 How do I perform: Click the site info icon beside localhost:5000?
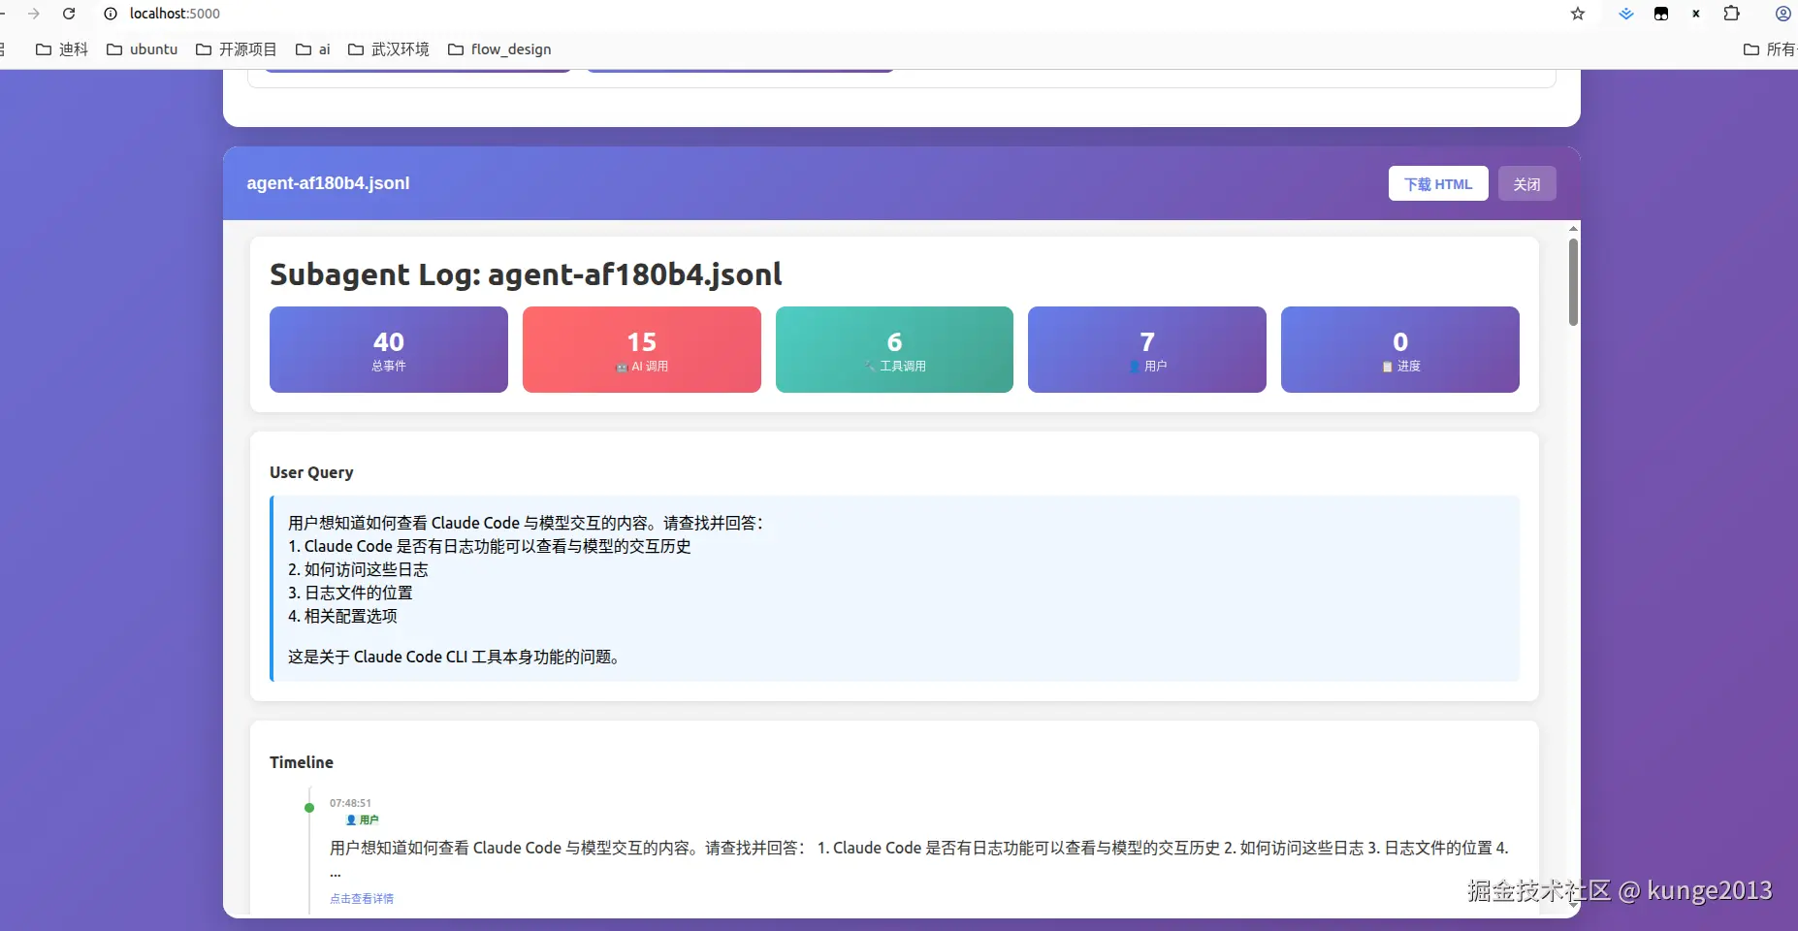point(111,14)
